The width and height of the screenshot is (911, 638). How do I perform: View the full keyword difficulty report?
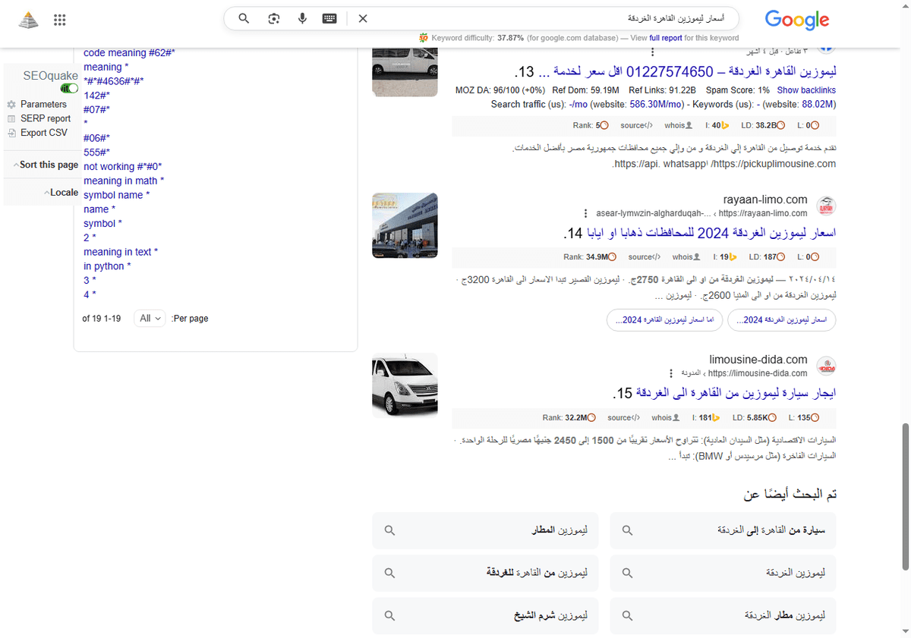[665, 37]
